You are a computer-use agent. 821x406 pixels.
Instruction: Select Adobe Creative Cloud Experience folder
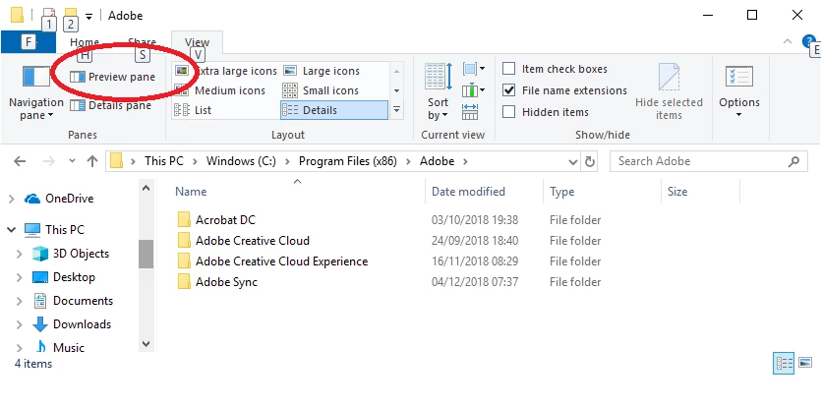tap(281, 261)
